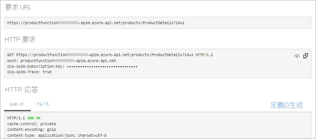
Task: Select the Host header line
Action: [62, 61]
